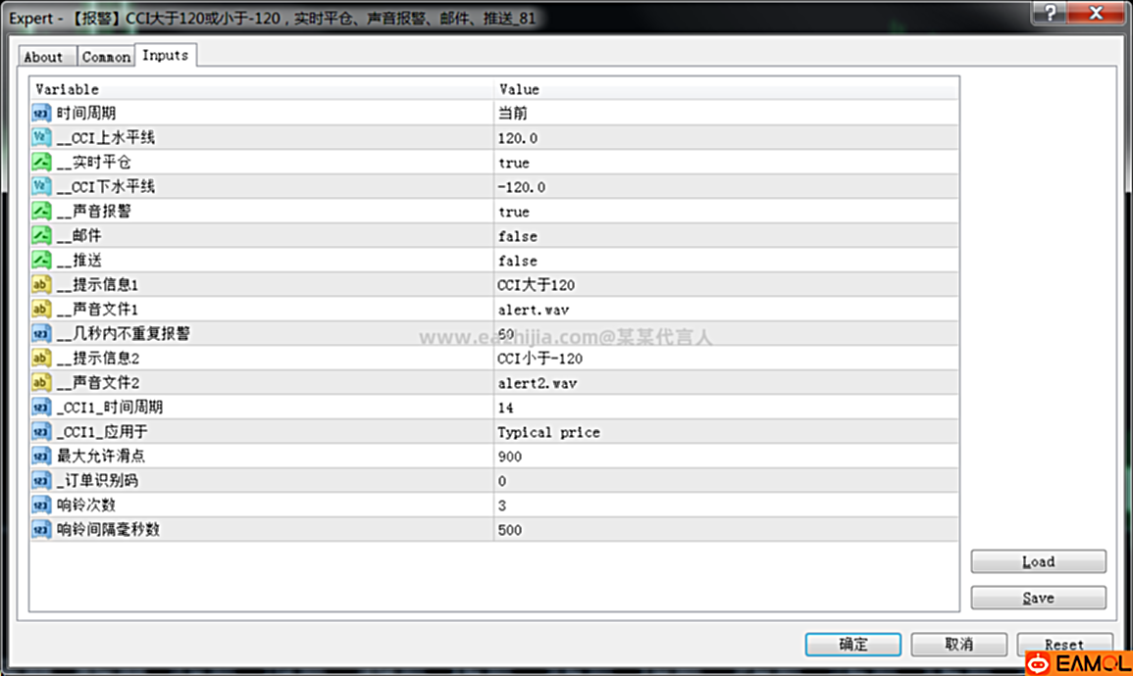This screenshot has width=1133, height=676.
Task: Select the value 14 for CCI1 period
Action: [x=505, y=409]
